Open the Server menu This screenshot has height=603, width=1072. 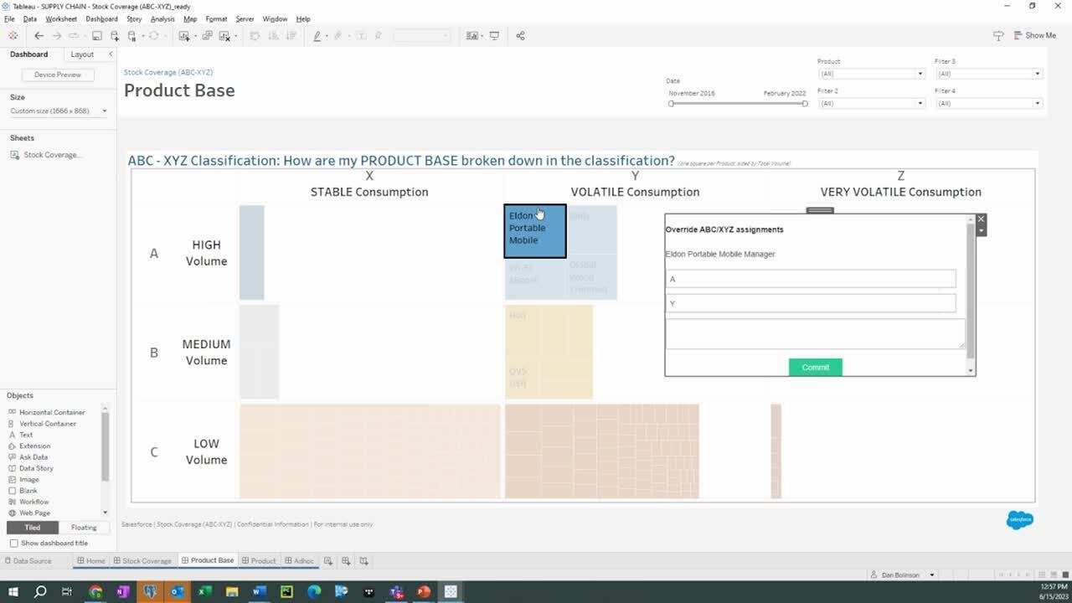coord(245,18)
